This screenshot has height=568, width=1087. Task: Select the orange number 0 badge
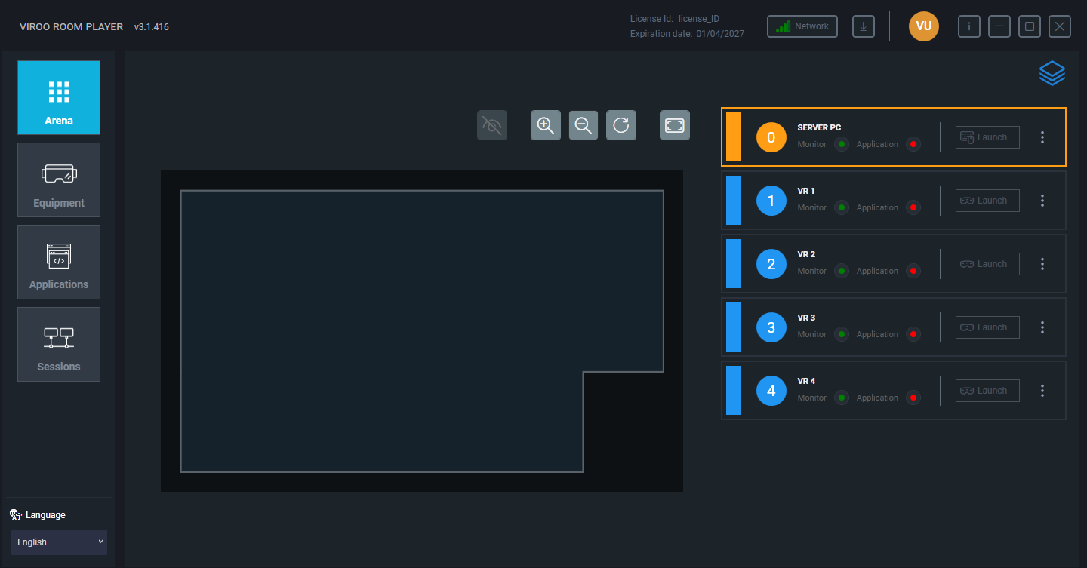771,137
